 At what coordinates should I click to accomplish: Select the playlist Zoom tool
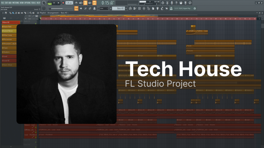point(30,13)
